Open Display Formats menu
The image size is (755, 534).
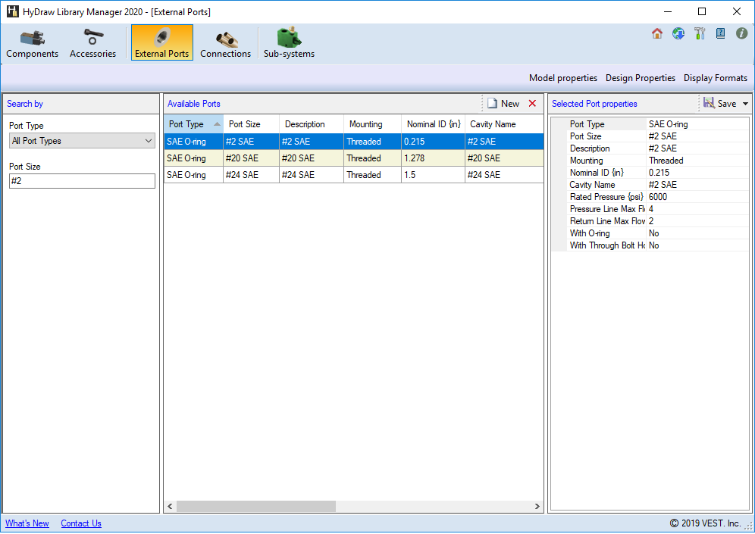point(715,78)
